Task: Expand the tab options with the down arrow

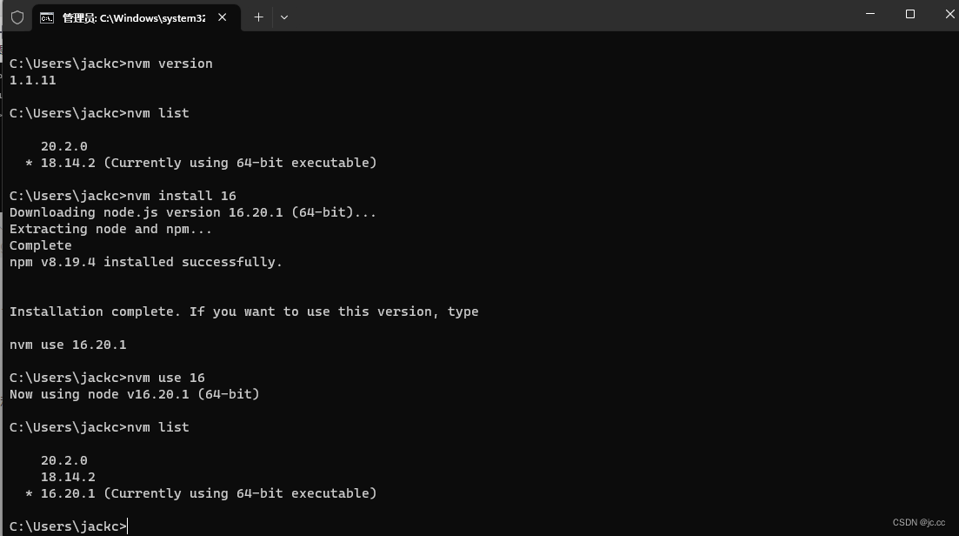Action: coord(284,17)
